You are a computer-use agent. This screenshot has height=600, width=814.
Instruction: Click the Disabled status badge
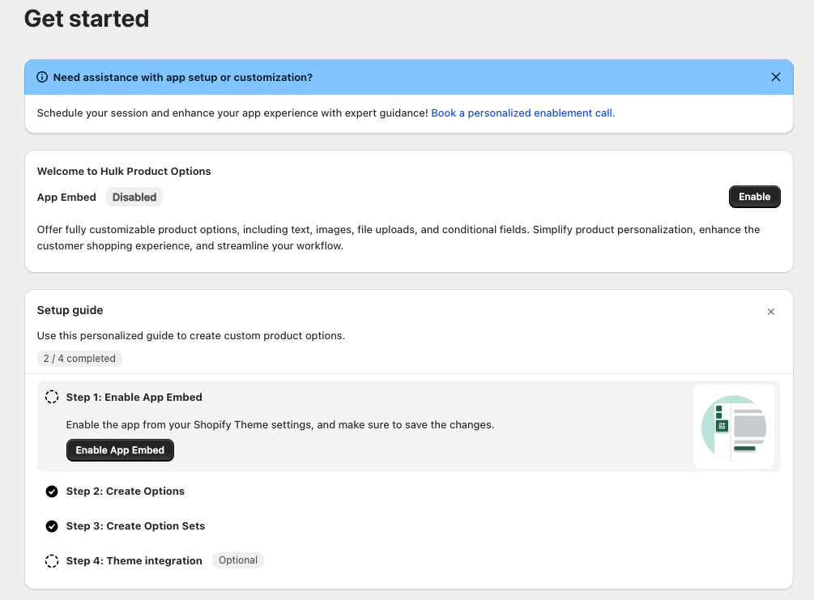(134, 197)
